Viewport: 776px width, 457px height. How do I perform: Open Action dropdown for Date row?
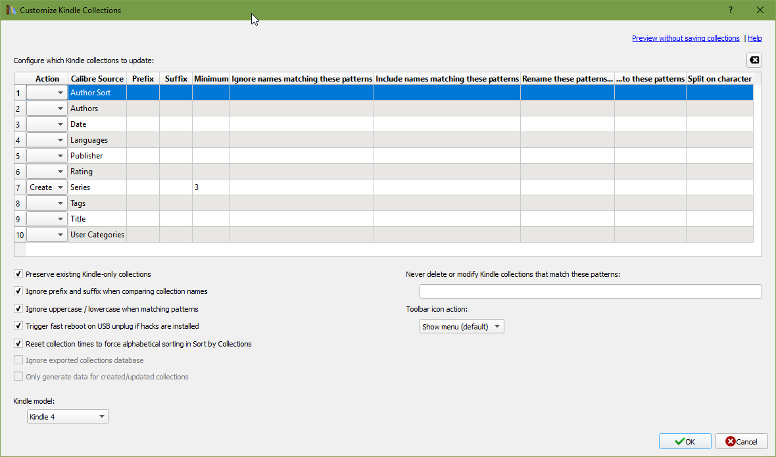coord(47,124)
